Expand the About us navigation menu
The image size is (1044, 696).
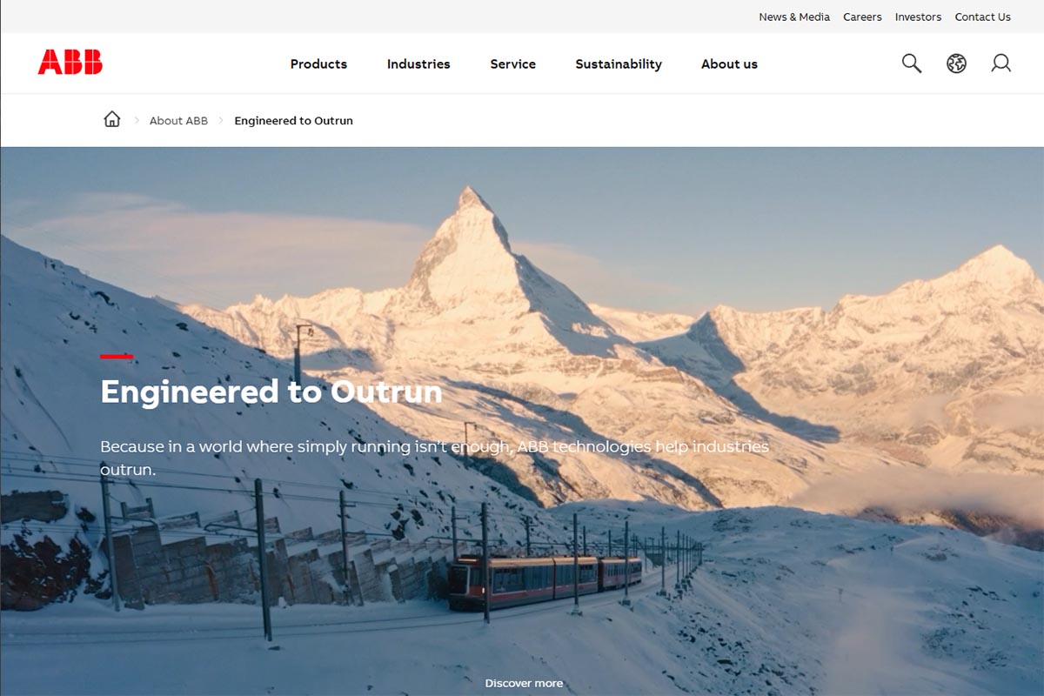point(729,64)
